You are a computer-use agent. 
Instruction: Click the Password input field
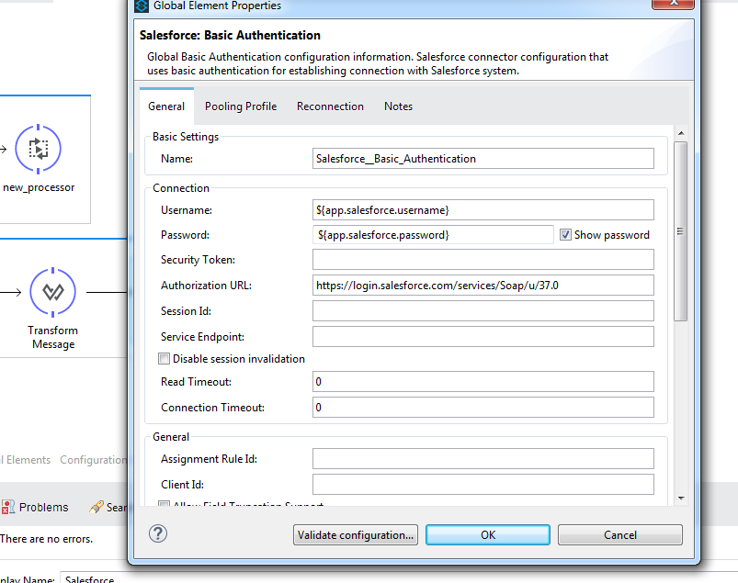pyautogui.click(x=433, y=235)
